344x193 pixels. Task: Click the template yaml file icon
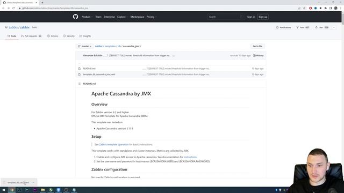pos(80,75)
